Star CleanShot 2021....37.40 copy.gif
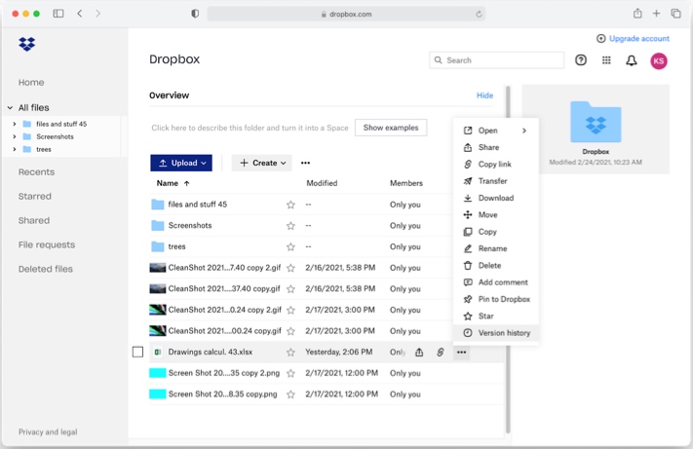This screenshot has height=449, width=693. (x=290, y=288)
